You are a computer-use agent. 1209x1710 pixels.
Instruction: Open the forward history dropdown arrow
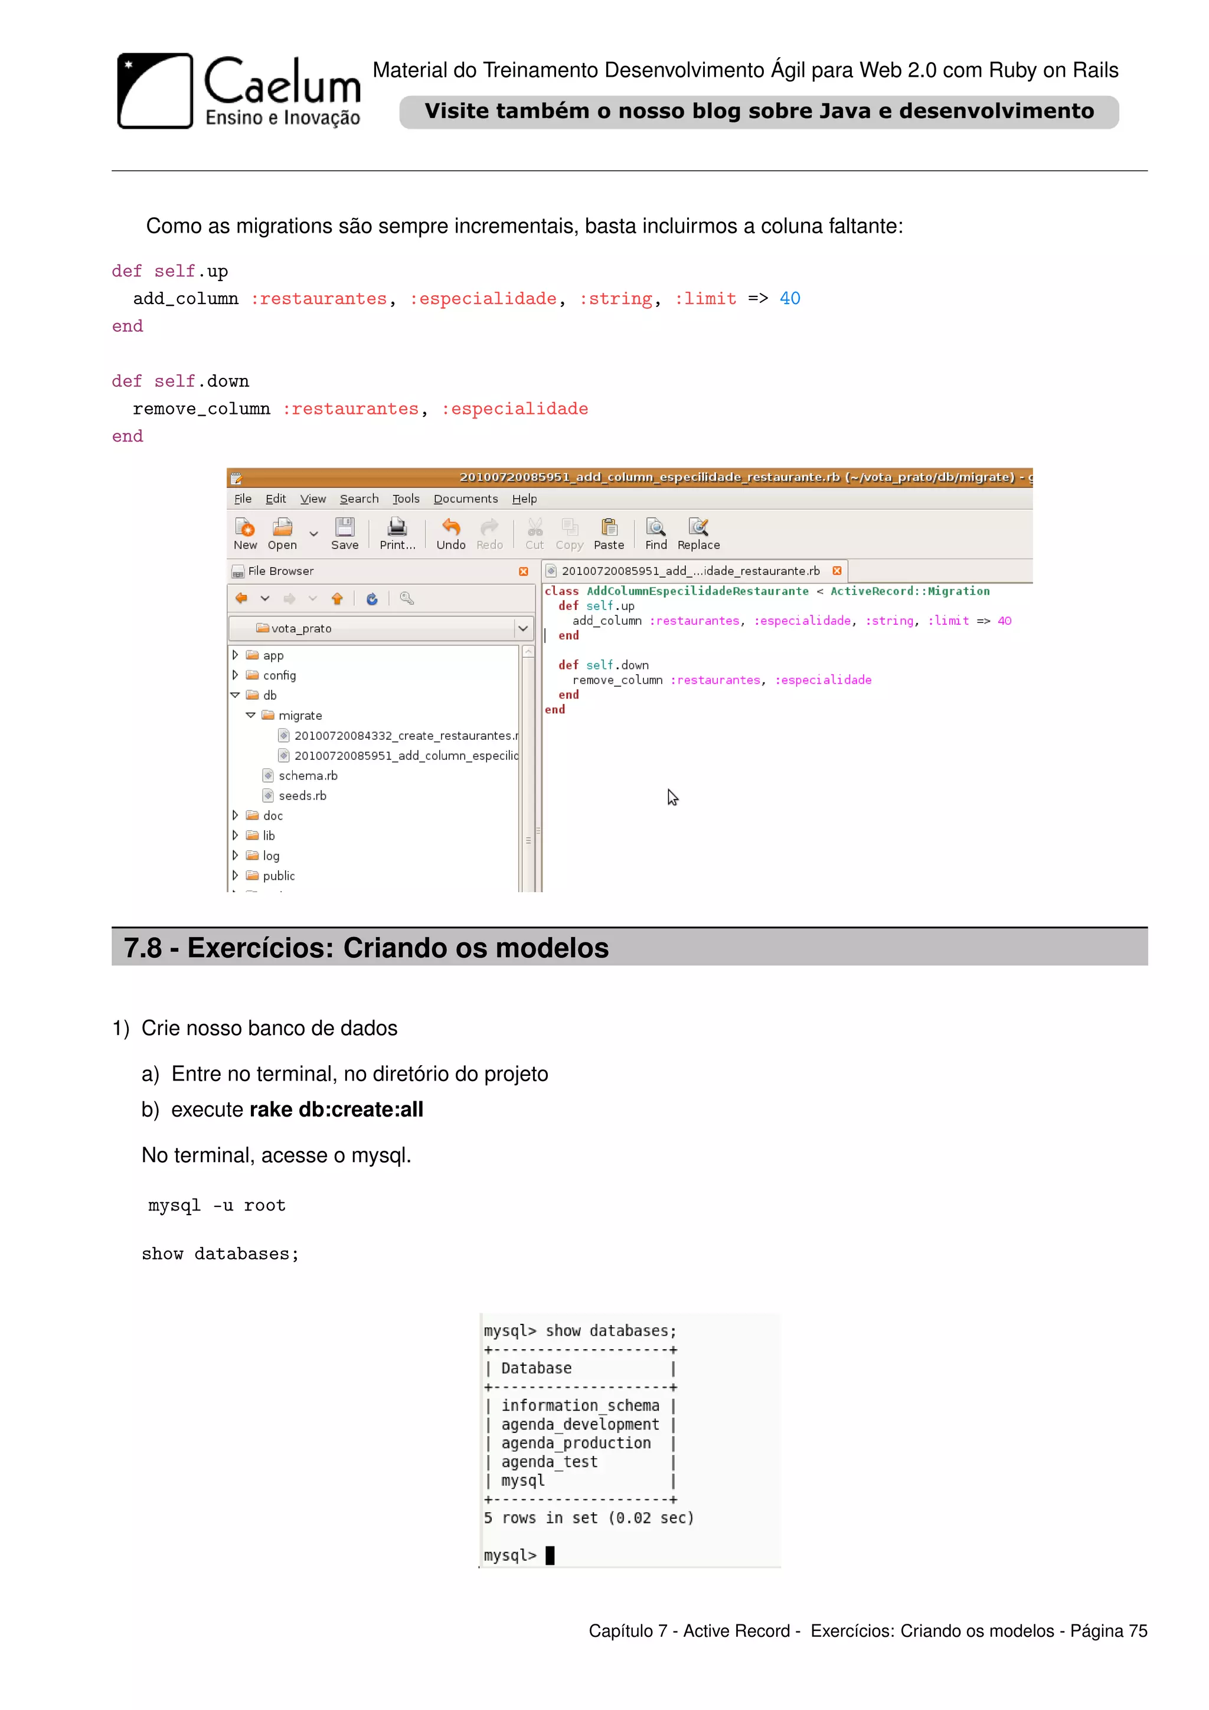[x=313, y=599]
